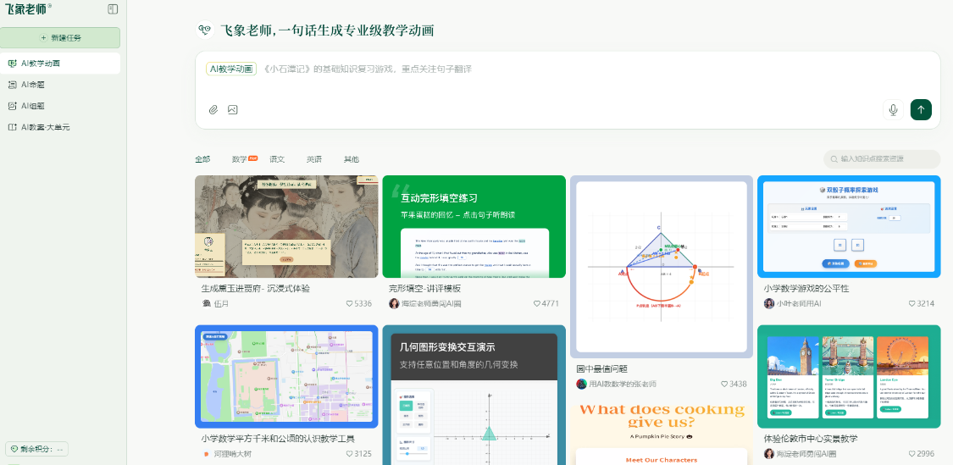Screen dimensions: 953x465
Task: Click the 新建任务 button
Action: (60, 38)
